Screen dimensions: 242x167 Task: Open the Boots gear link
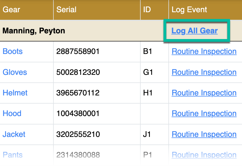tap(13, 52)
